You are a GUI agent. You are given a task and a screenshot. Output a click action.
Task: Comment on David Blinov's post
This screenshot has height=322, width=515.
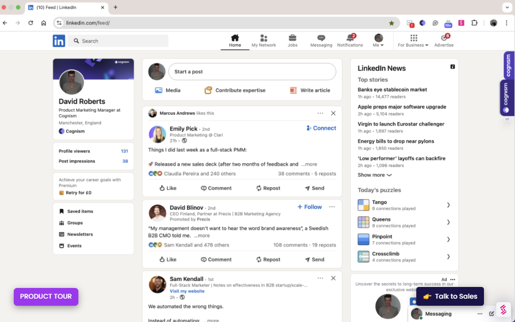pyautogui.click(x=216, y=260)
